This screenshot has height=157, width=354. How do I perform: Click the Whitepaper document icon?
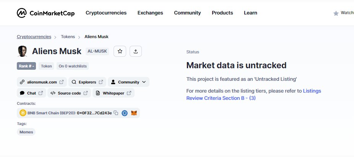click(98, 93)
